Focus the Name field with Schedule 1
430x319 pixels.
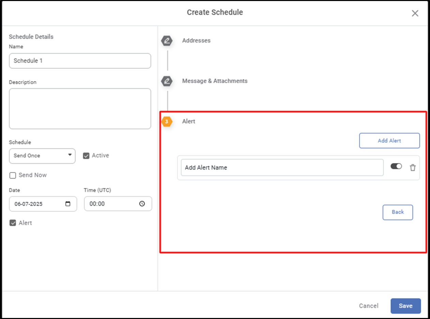80,61
